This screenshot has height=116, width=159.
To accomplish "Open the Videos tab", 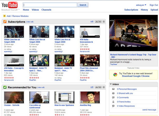I will click(x=35, y=10).
